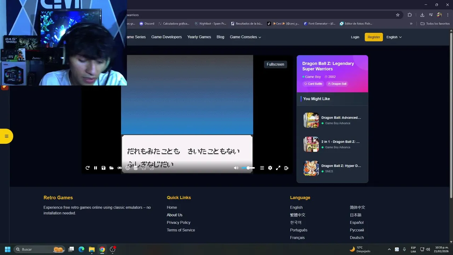Restart the game with the emulator reload icon
Screen dimensions: 453x255
click(x=87, y=168)
